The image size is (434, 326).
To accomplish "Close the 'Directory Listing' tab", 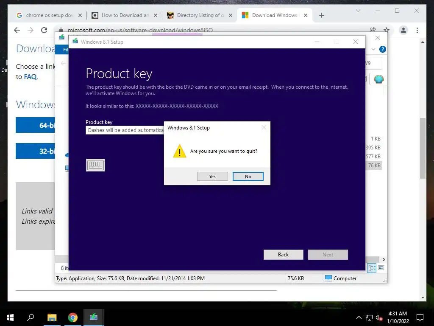I will point(230,15).
